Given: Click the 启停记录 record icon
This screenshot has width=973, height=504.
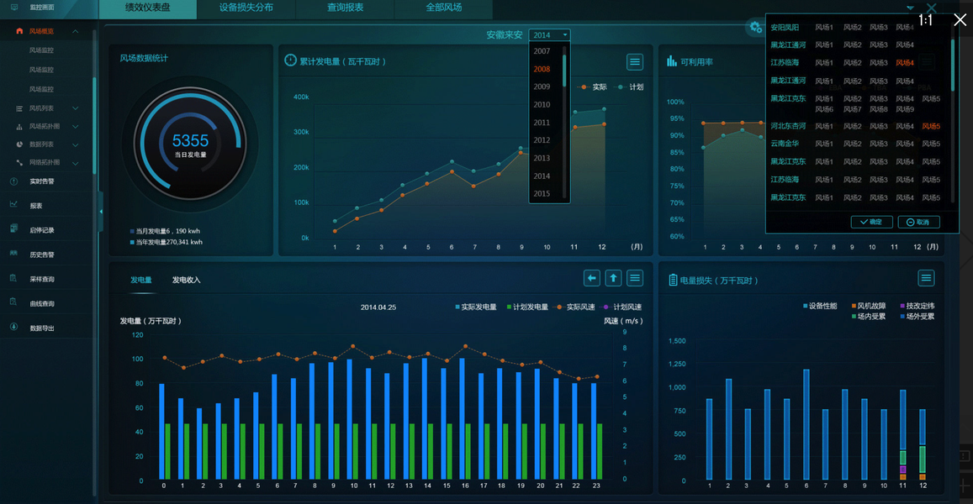Looking at the screenshot, I should (13, 228).
